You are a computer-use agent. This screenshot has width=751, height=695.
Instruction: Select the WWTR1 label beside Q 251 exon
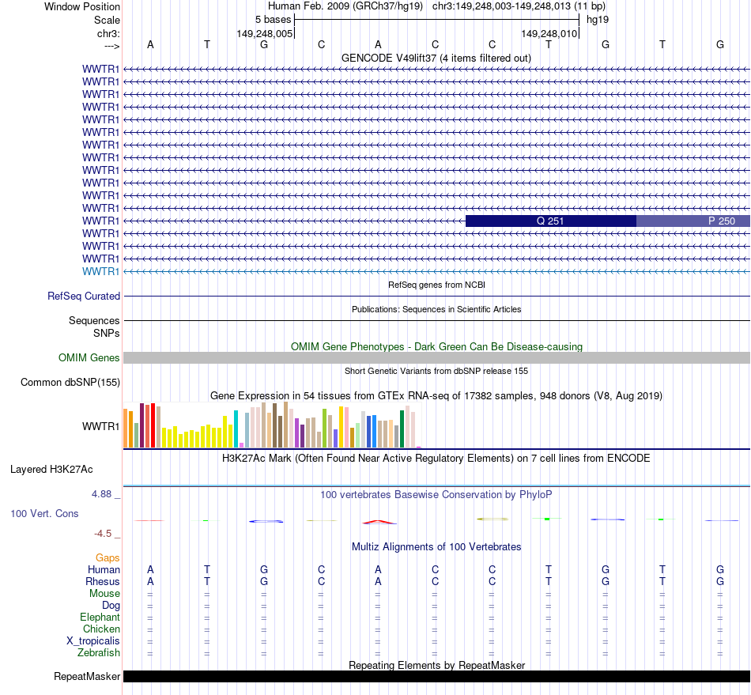point(100,221)
